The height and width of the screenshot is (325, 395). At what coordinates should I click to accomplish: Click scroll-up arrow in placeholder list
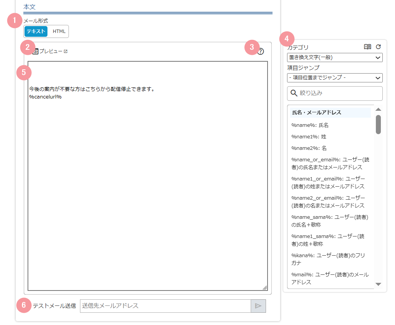coord(378,109)
